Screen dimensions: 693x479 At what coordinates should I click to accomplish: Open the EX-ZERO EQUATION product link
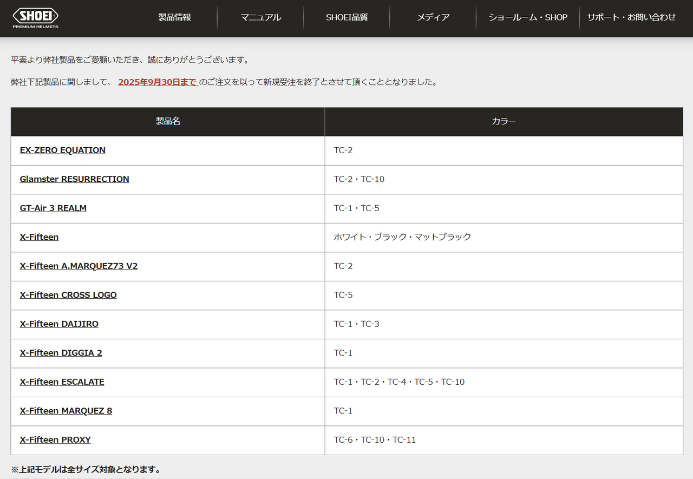(63, 150)
